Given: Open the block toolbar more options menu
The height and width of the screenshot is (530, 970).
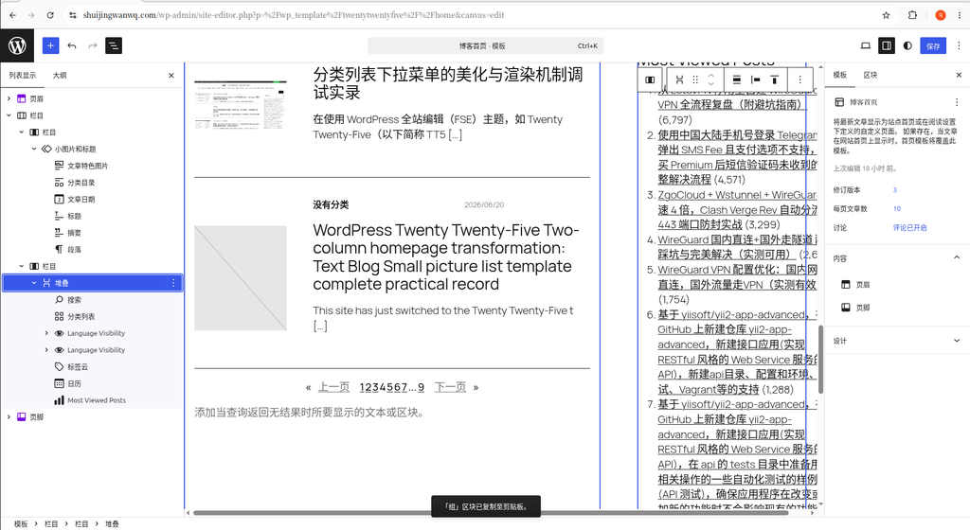Looking at the screenshot, I should tap(799, 79).
